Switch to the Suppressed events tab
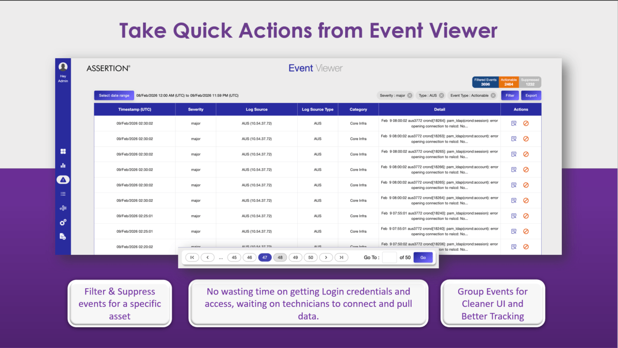The width and height of the screenshot is (618, 348). [x=530, y=82]
